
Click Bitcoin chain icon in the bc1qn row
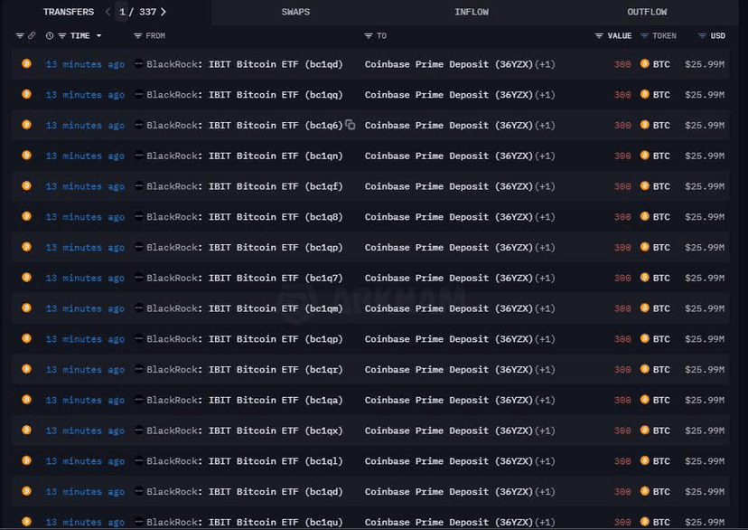tap(27, 156)
